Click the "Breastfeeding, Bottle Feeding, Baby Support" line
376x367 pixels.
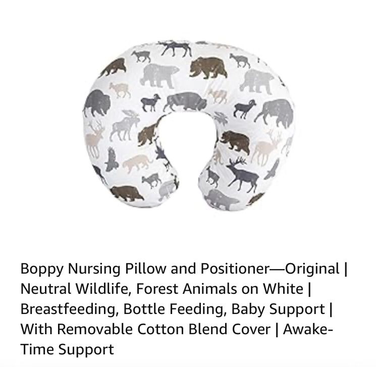coord(173,309)
